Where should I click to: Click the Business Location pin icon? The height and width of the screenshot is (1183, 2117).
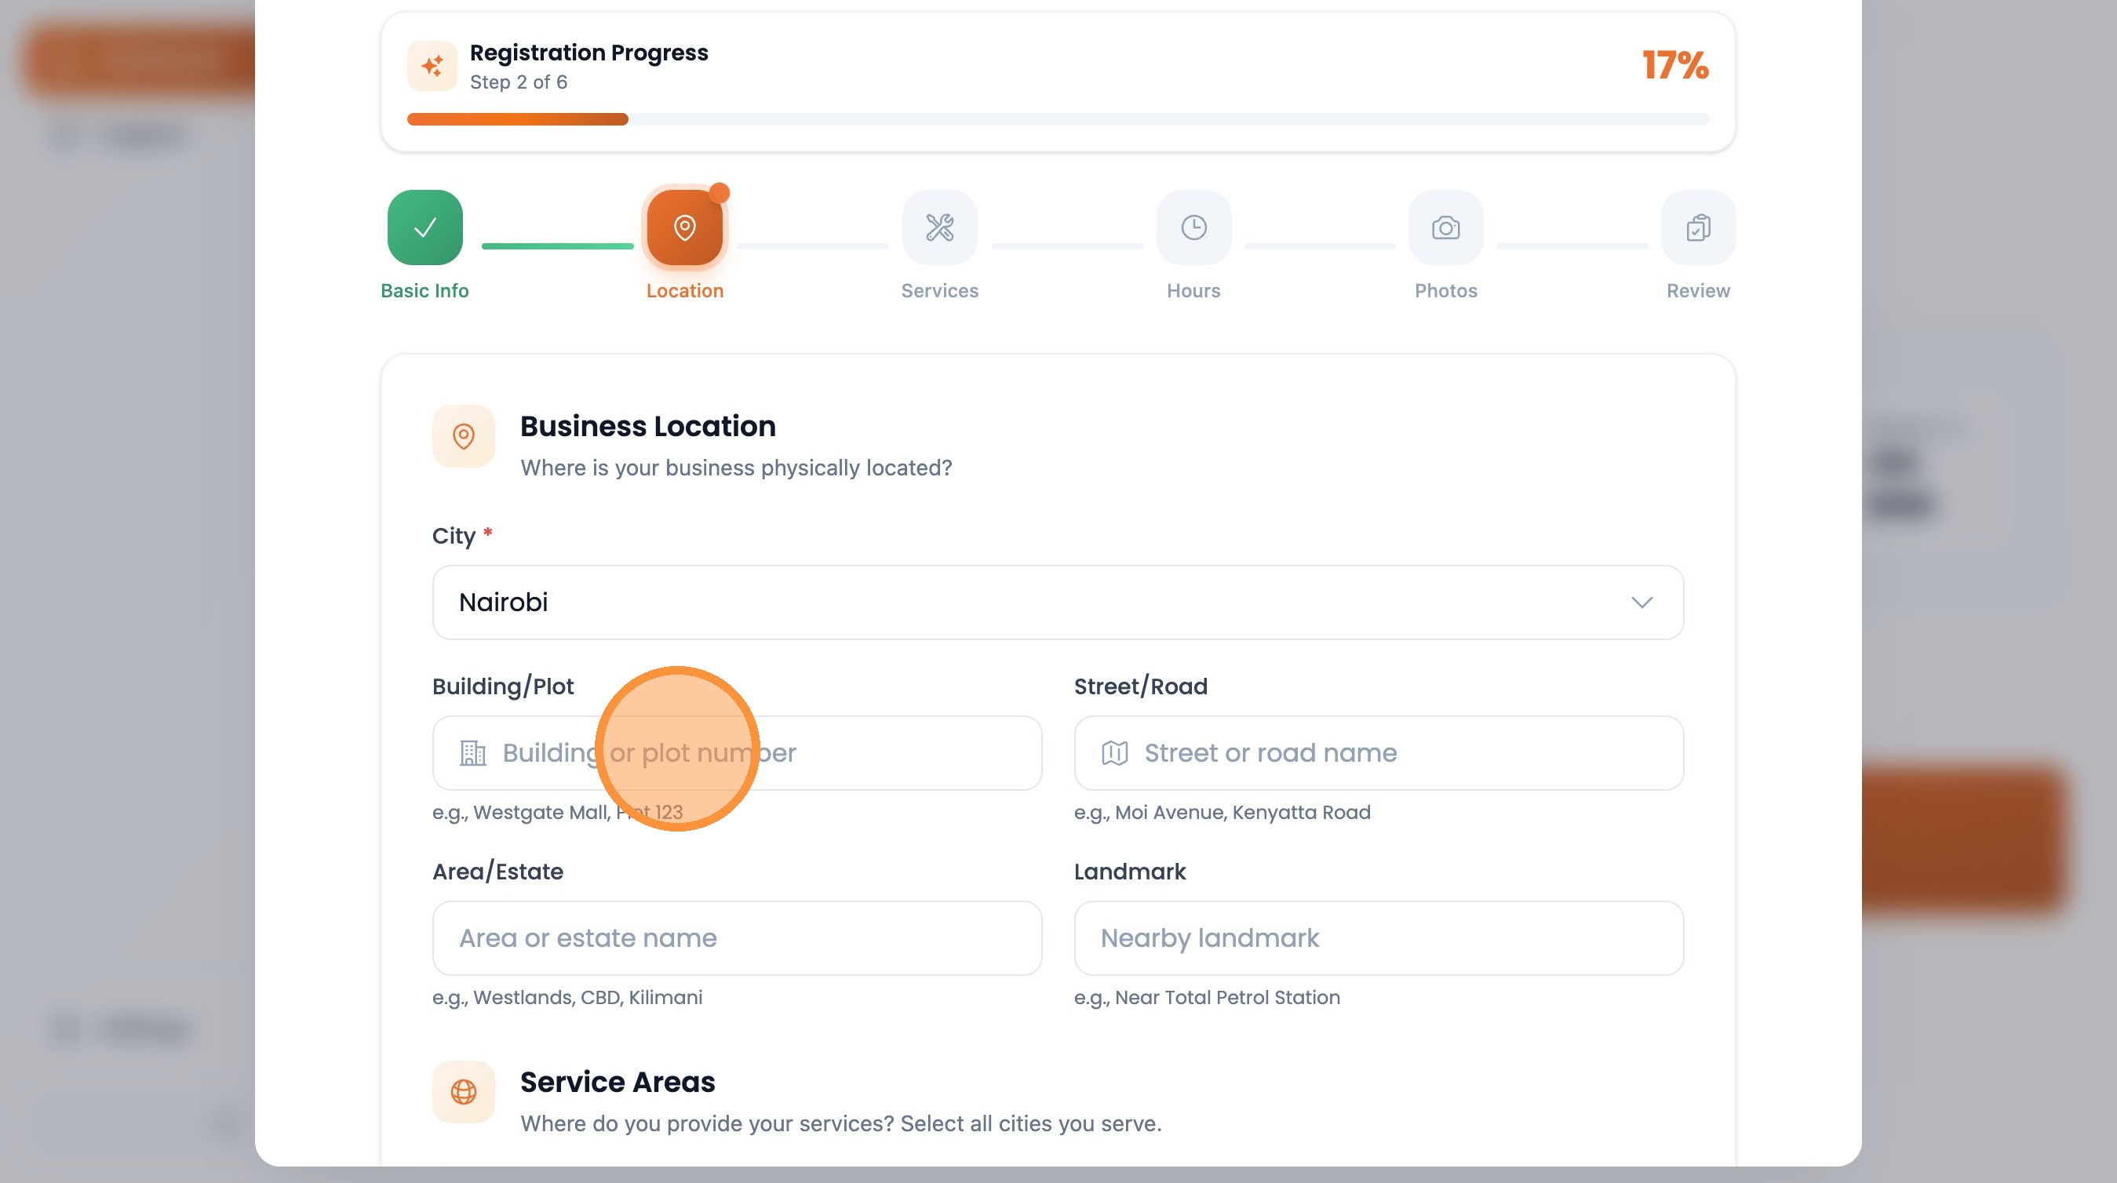pos(464,436)
